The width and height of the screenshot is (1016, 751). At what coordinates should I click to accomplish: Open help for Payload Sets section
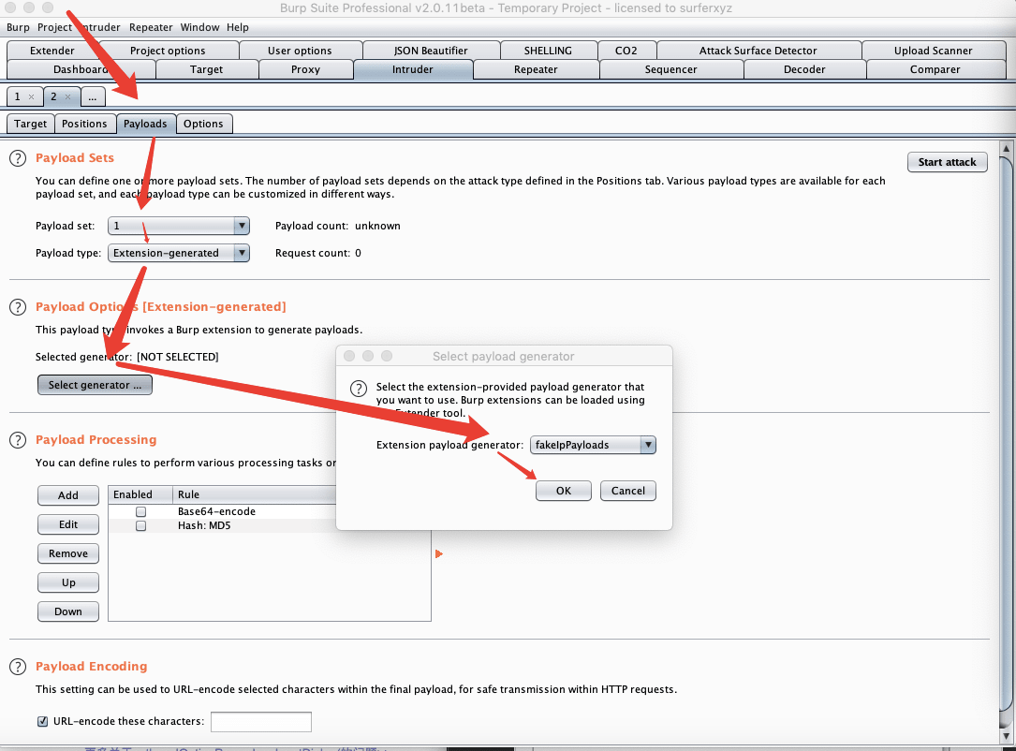pos(18,158)
